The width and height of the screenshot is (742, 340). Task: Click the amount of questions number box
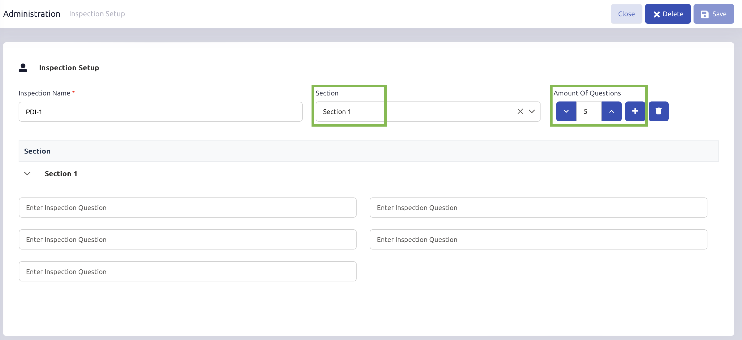click(588, 111)
